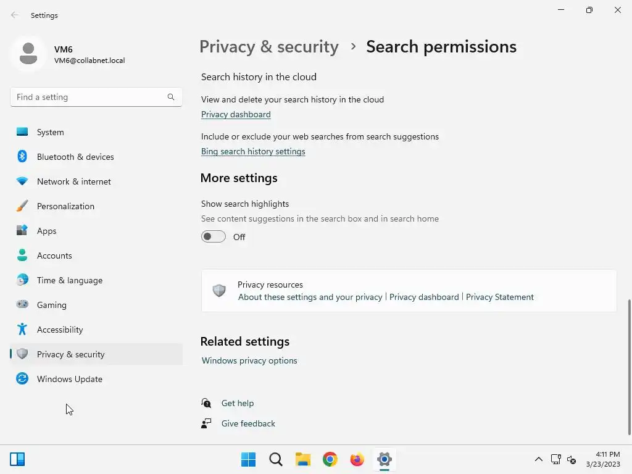632x474 pixels.
Task: Open Network & internet via wifi icon
Action: (x=22, y=181)
